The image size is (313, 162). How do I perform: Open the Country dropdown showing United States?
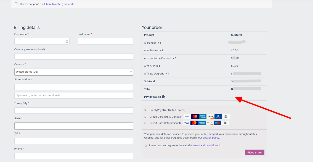tap(74, 72)
